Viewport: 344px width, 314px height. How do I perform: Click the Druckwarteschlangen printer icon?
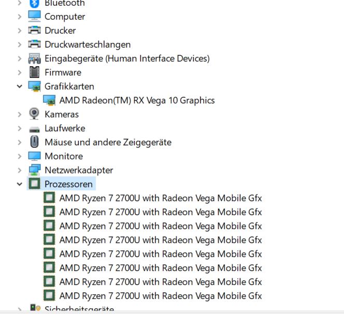coord(34,44)
